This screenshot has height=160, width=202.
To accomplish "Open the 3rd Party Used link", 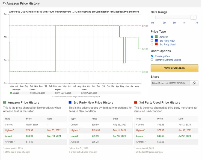I will tap(168, 44).
